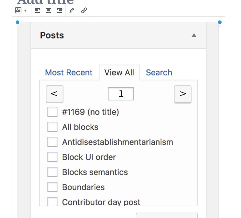Viewport: 241px width, 218px height.
Task: Select the View All tab
Action: (119, 73)
